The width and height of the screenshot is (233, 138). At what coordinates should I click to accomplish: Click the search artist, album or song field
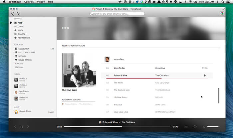point(117,14)
